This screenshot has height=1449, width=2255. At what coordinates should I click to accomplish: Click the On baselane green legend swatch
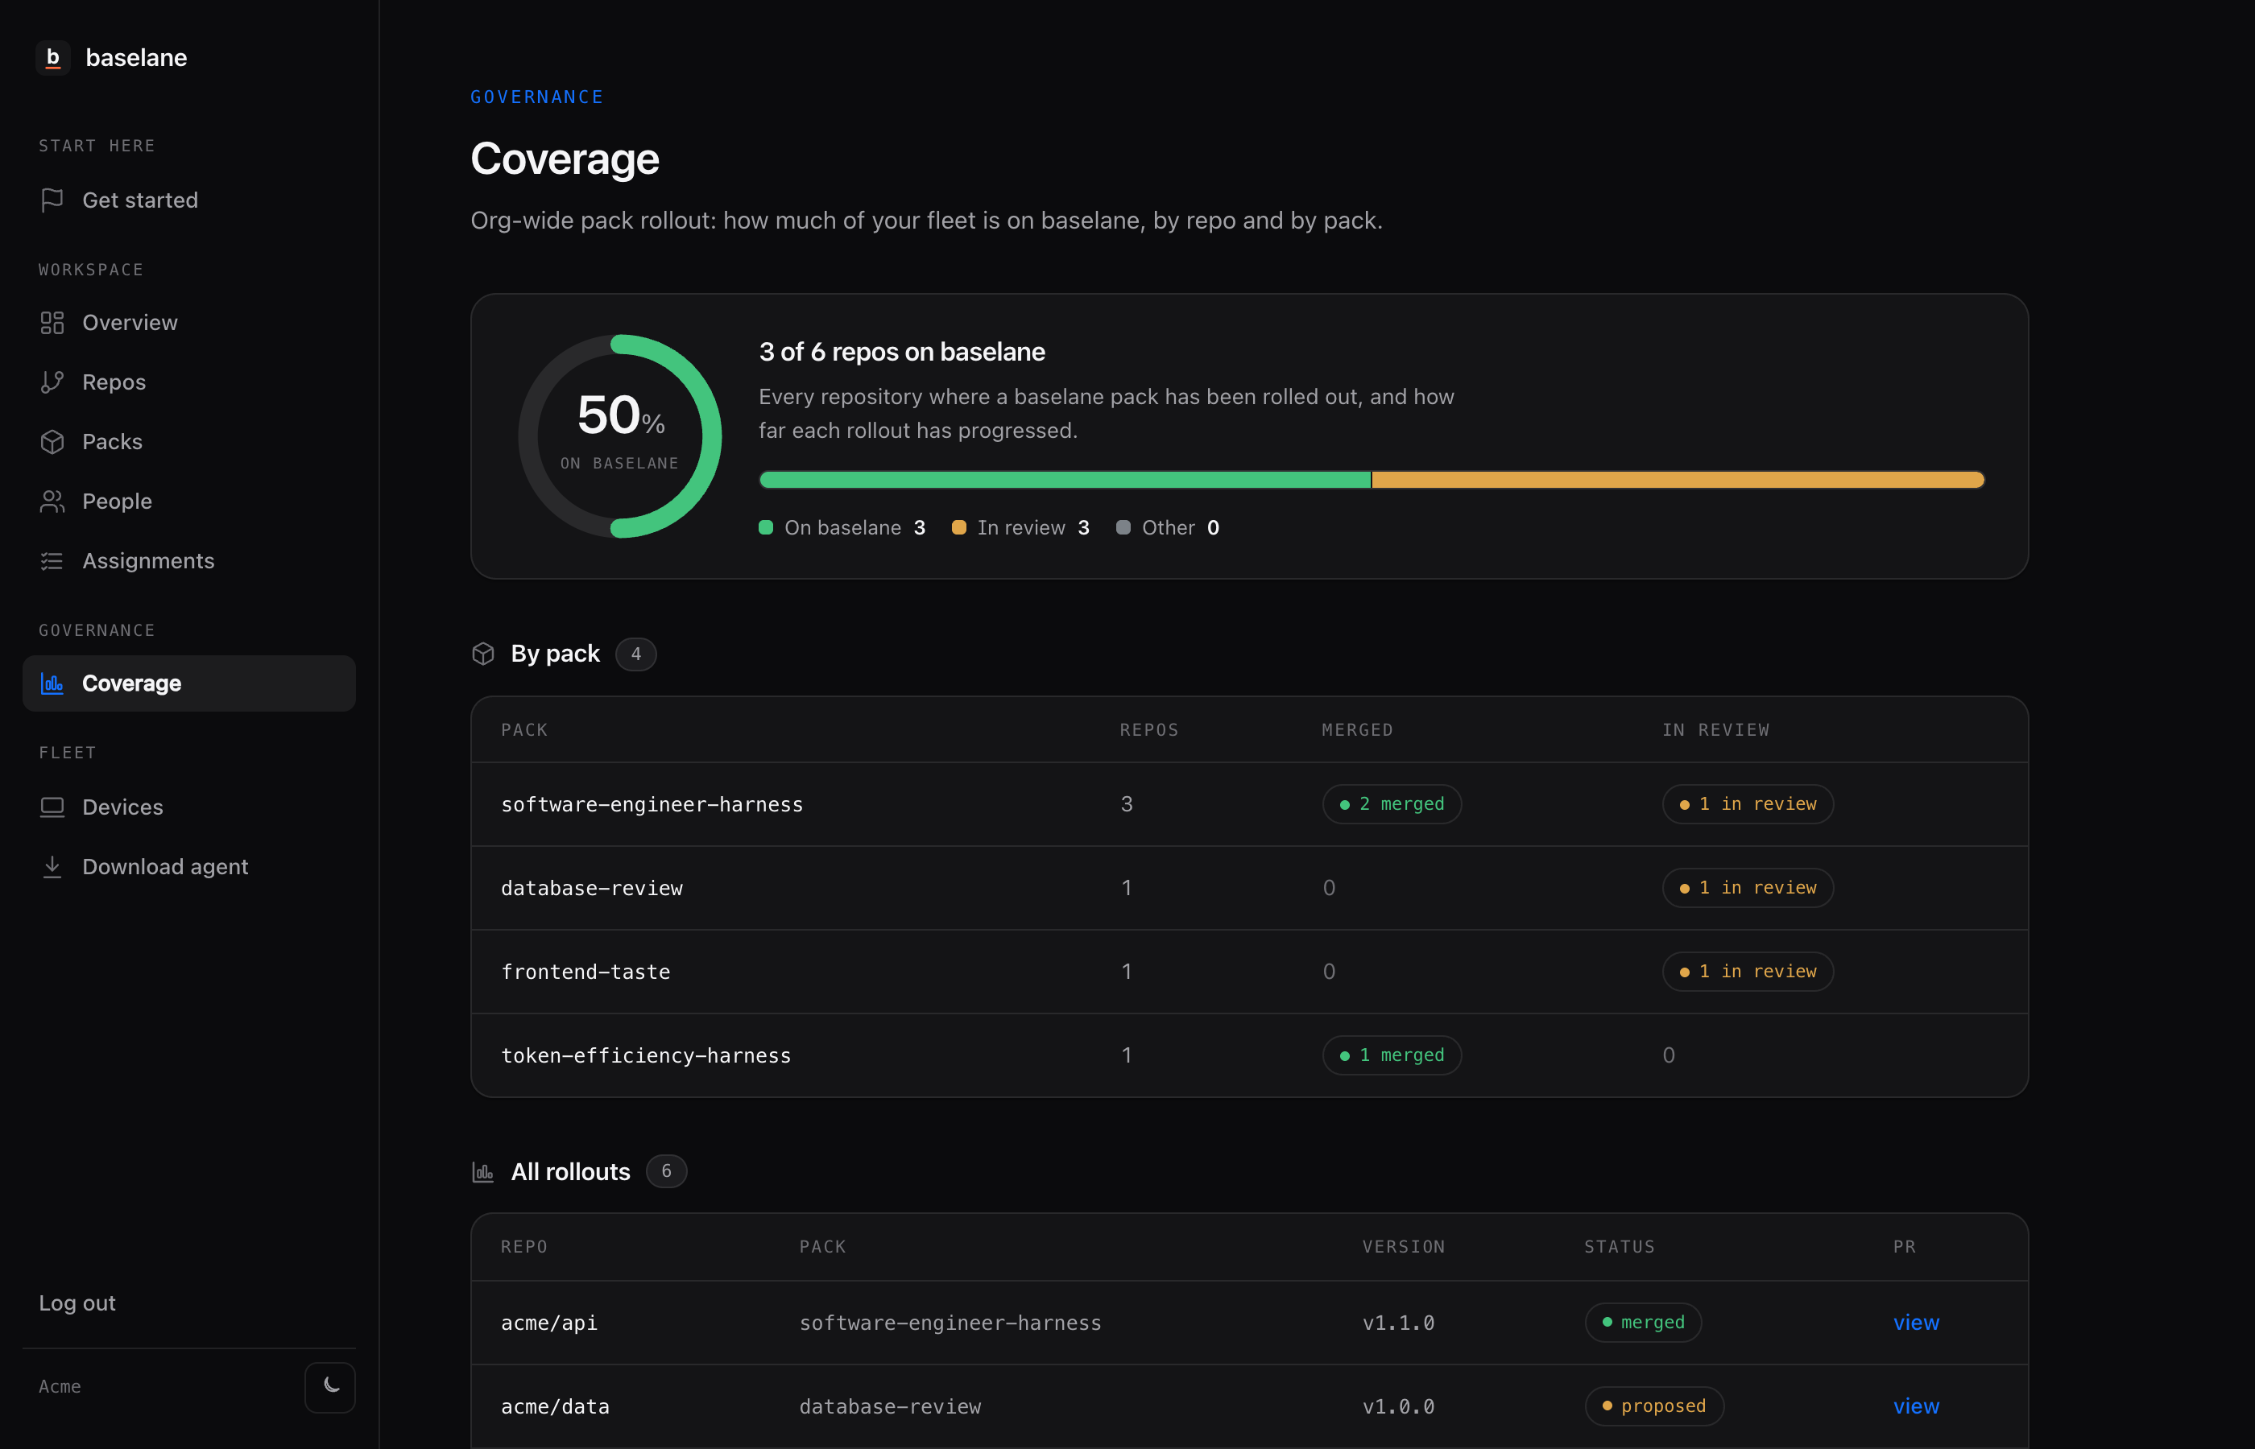(766, 527)
